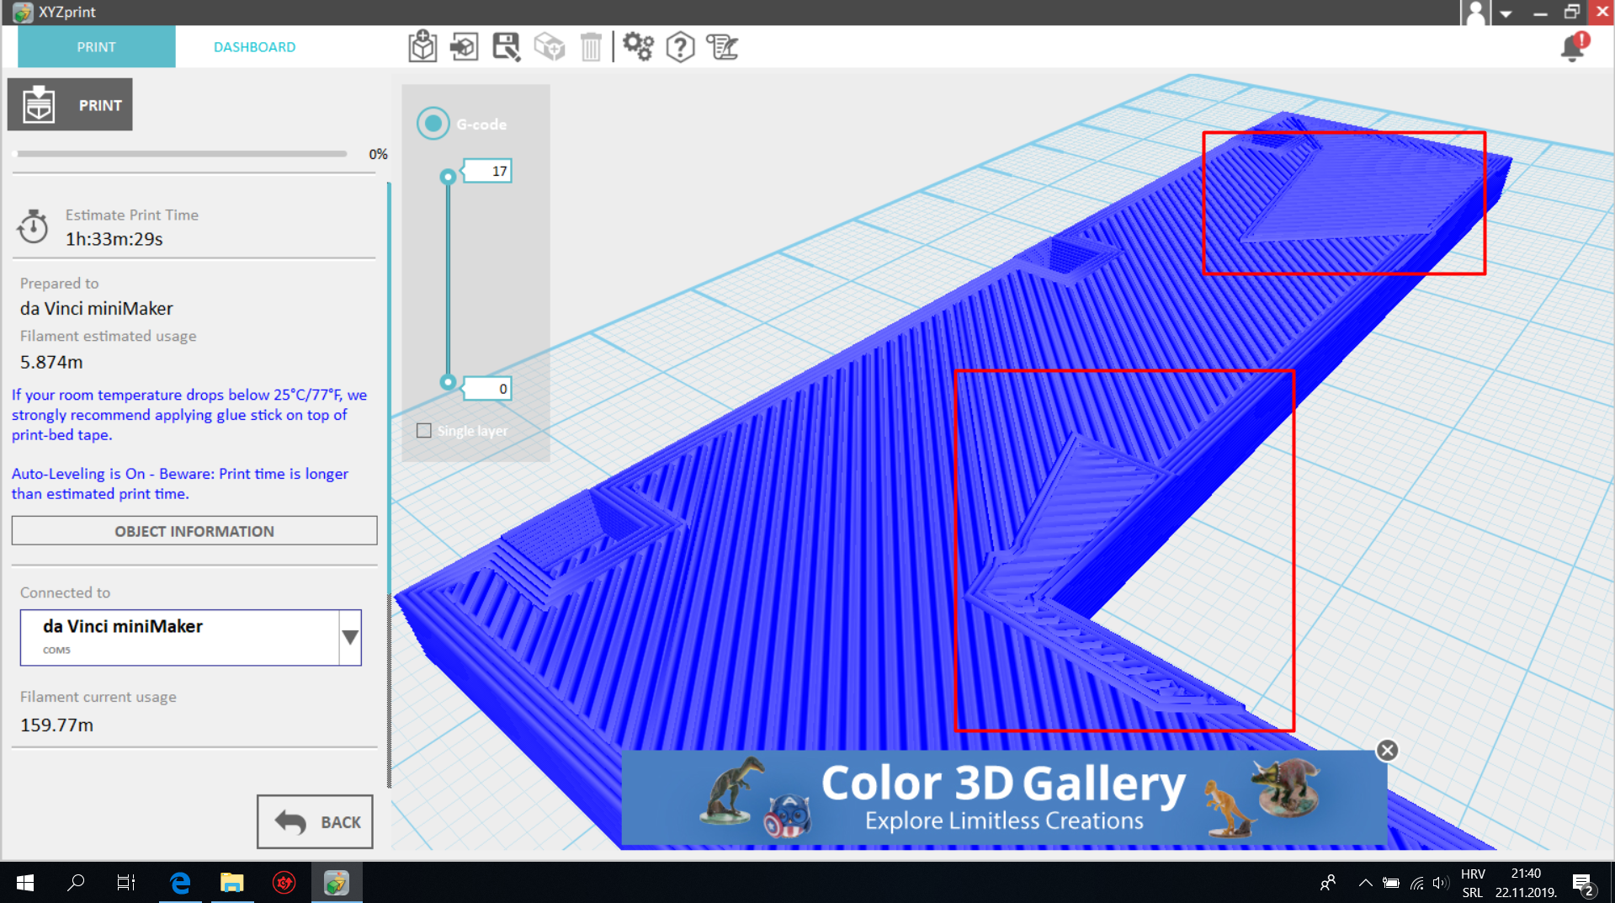Click the 'Auto-Leveling is On' warning text
Screen dimensions: 1615x903
coord(179,484)
